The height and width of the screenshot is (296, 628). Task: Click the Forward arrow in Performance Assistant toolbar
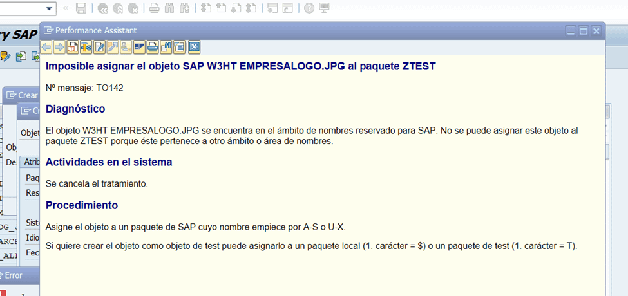[59, 47]
